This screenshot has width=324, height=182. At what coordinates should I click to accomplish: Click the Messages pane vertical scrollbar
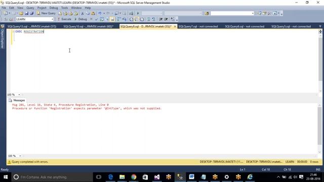(x=319, y=126)
